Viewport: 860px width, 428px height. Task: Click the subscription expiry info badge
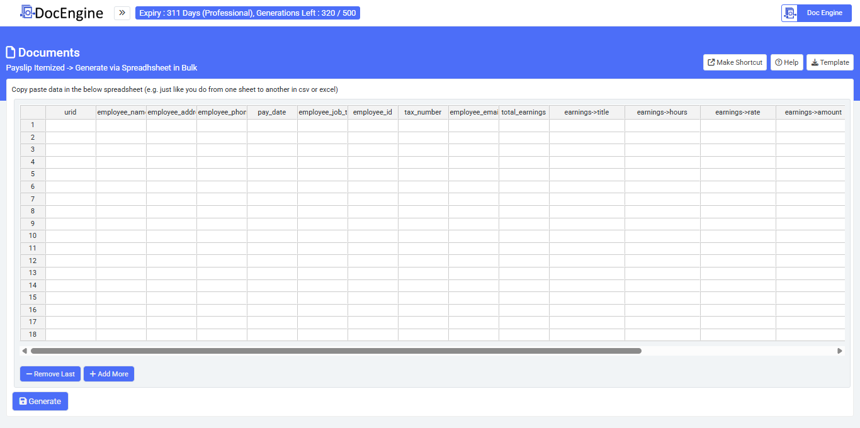[x=247, y=13]
